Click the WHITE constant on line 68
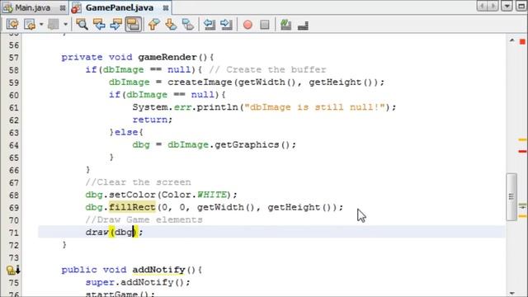Image resolution: width=528 pixels, height=297 pixels. click(212, 195)
